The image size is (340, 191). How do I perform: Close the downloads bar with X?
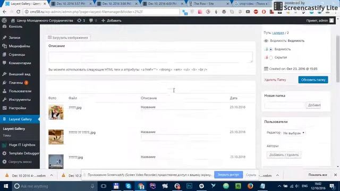point(335,175)
